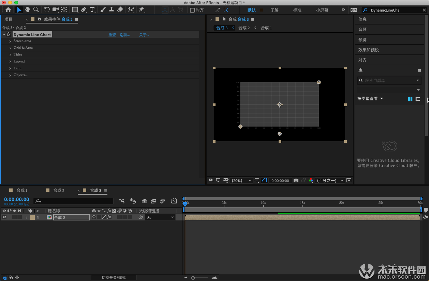Image resolution: width=429 pixels, height=281 pixels.
Task: Click the 切换开关/模式 button
Action: coord(114,278)
